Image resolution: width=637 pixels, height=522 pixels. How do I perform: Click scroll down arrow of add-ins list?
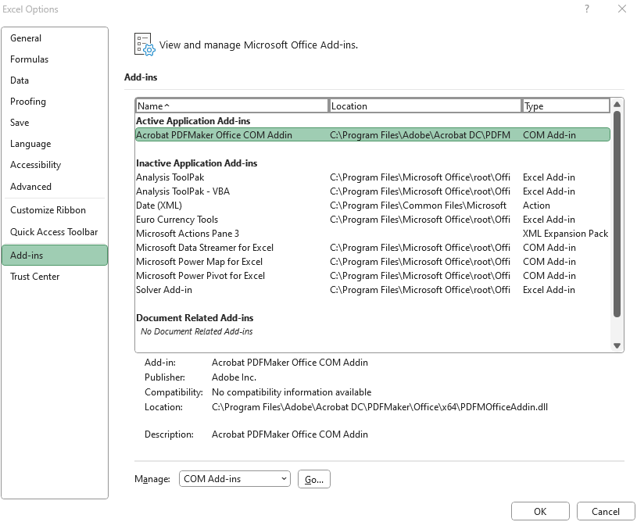617,345
